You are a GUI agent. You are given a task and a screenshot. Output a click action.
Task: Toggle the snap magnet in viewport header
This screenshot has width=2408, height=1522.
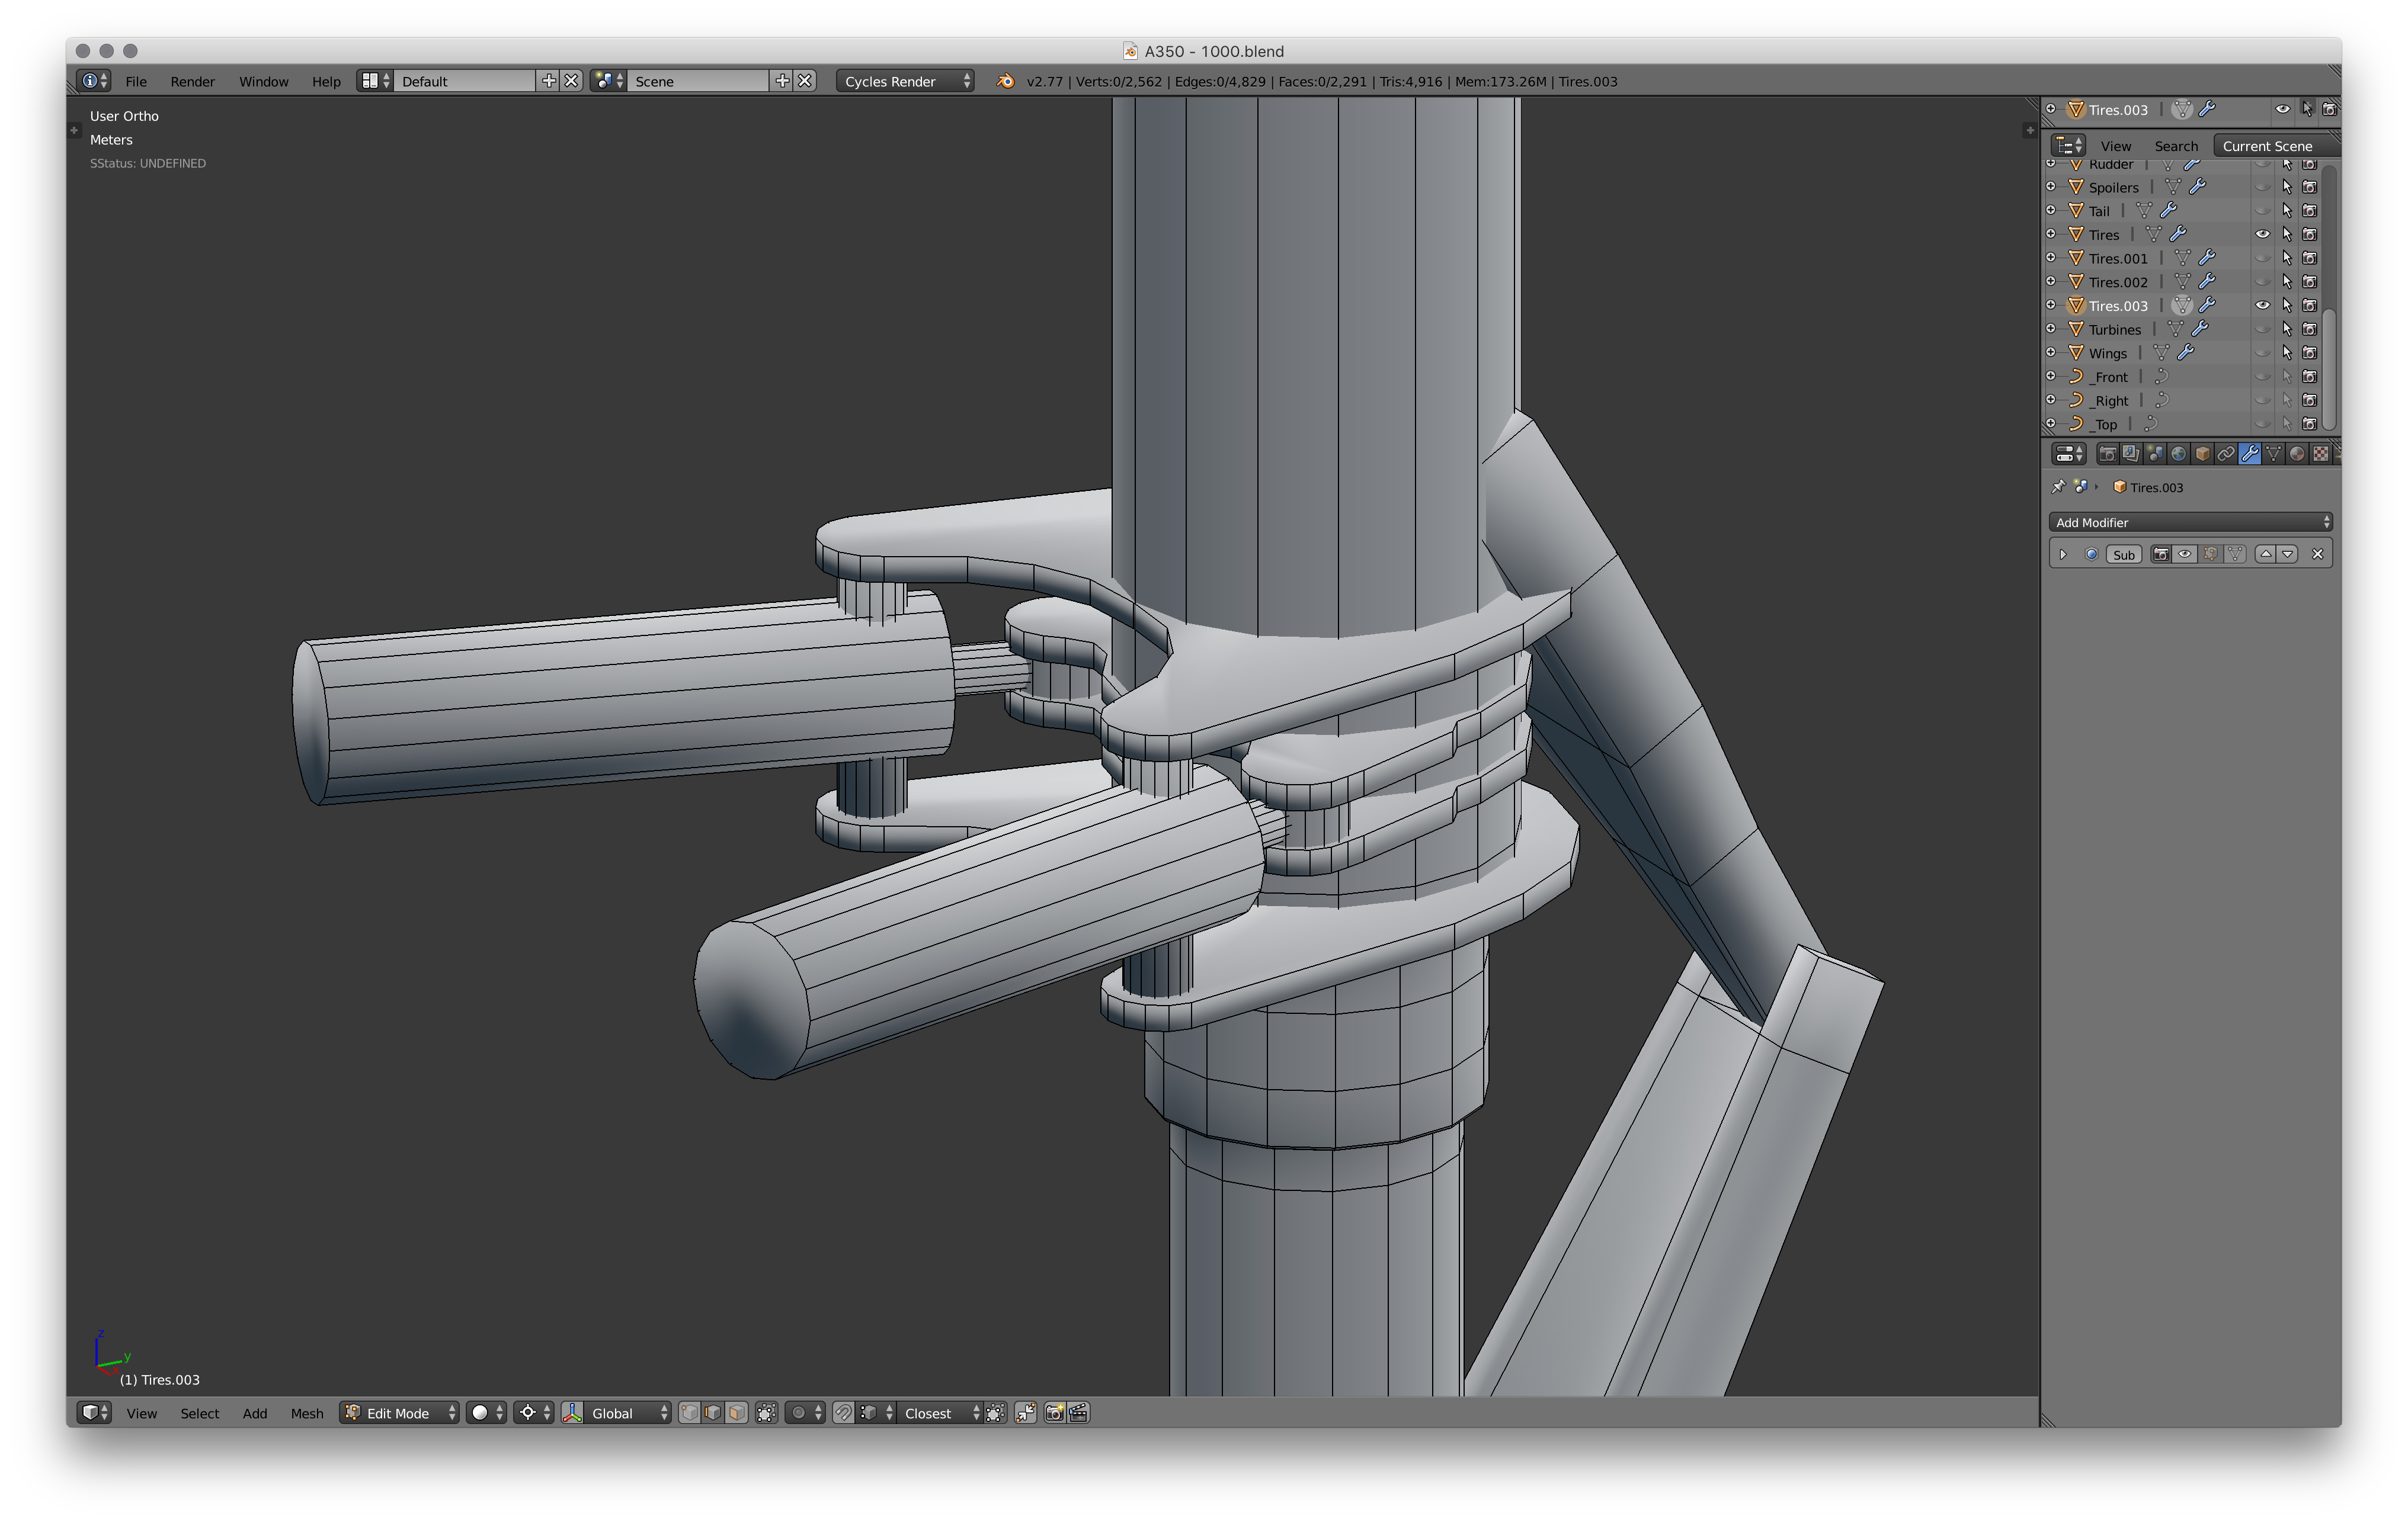844,1412
